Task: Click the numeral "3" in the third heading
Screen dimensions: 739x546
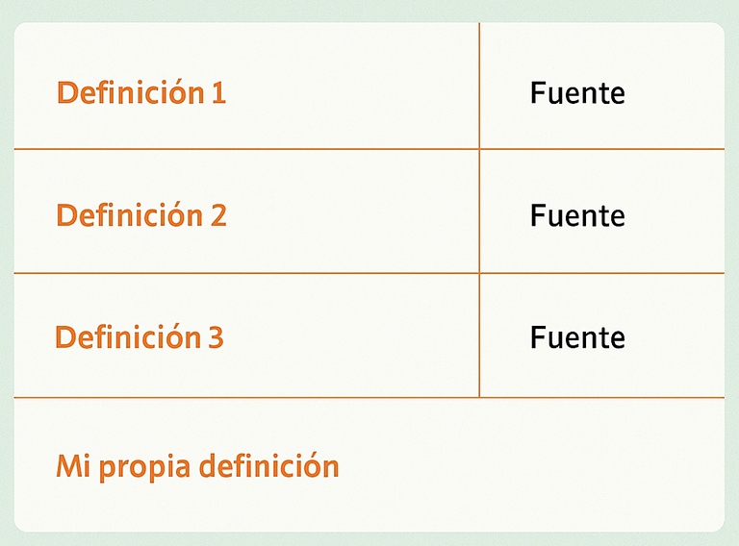Action: point(215,337)
